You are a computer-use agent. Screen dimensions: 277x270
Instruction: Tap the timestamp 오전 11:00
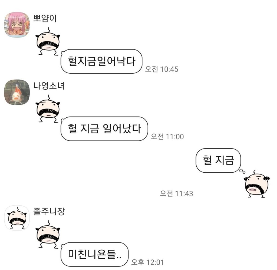(167, 137)
